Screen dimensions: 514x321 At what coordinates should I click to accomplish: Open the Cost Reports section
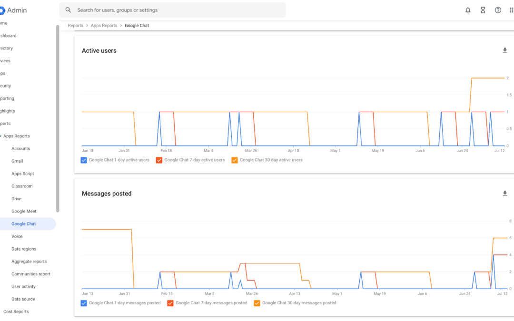16,311
